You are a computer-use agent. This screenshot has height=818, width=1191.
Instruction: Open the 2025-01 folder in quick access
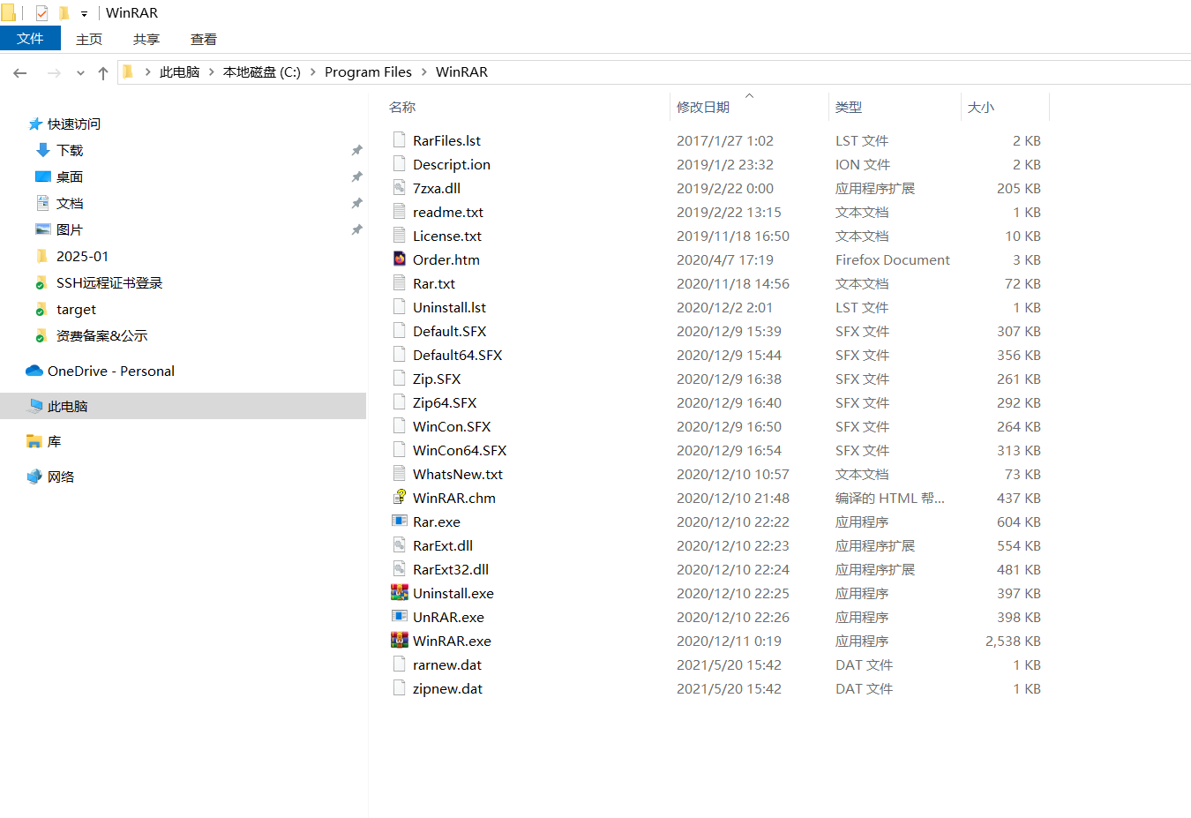tap(82, 256)
